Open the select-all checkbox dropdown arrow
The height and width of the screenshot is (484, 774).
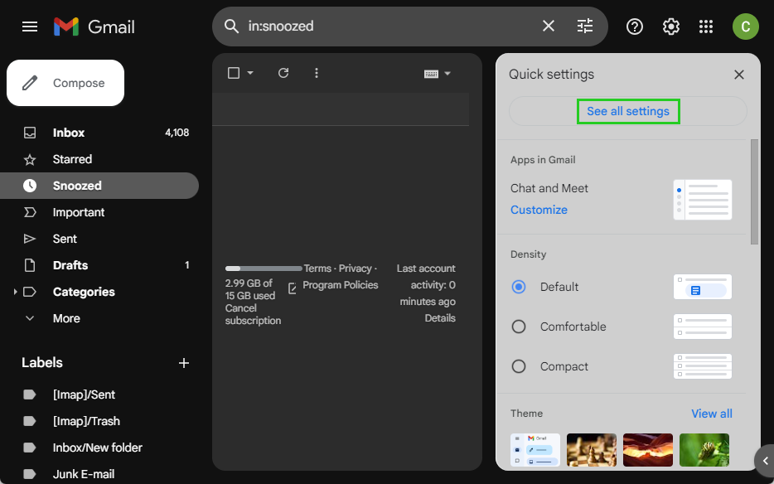click(250, 74)
